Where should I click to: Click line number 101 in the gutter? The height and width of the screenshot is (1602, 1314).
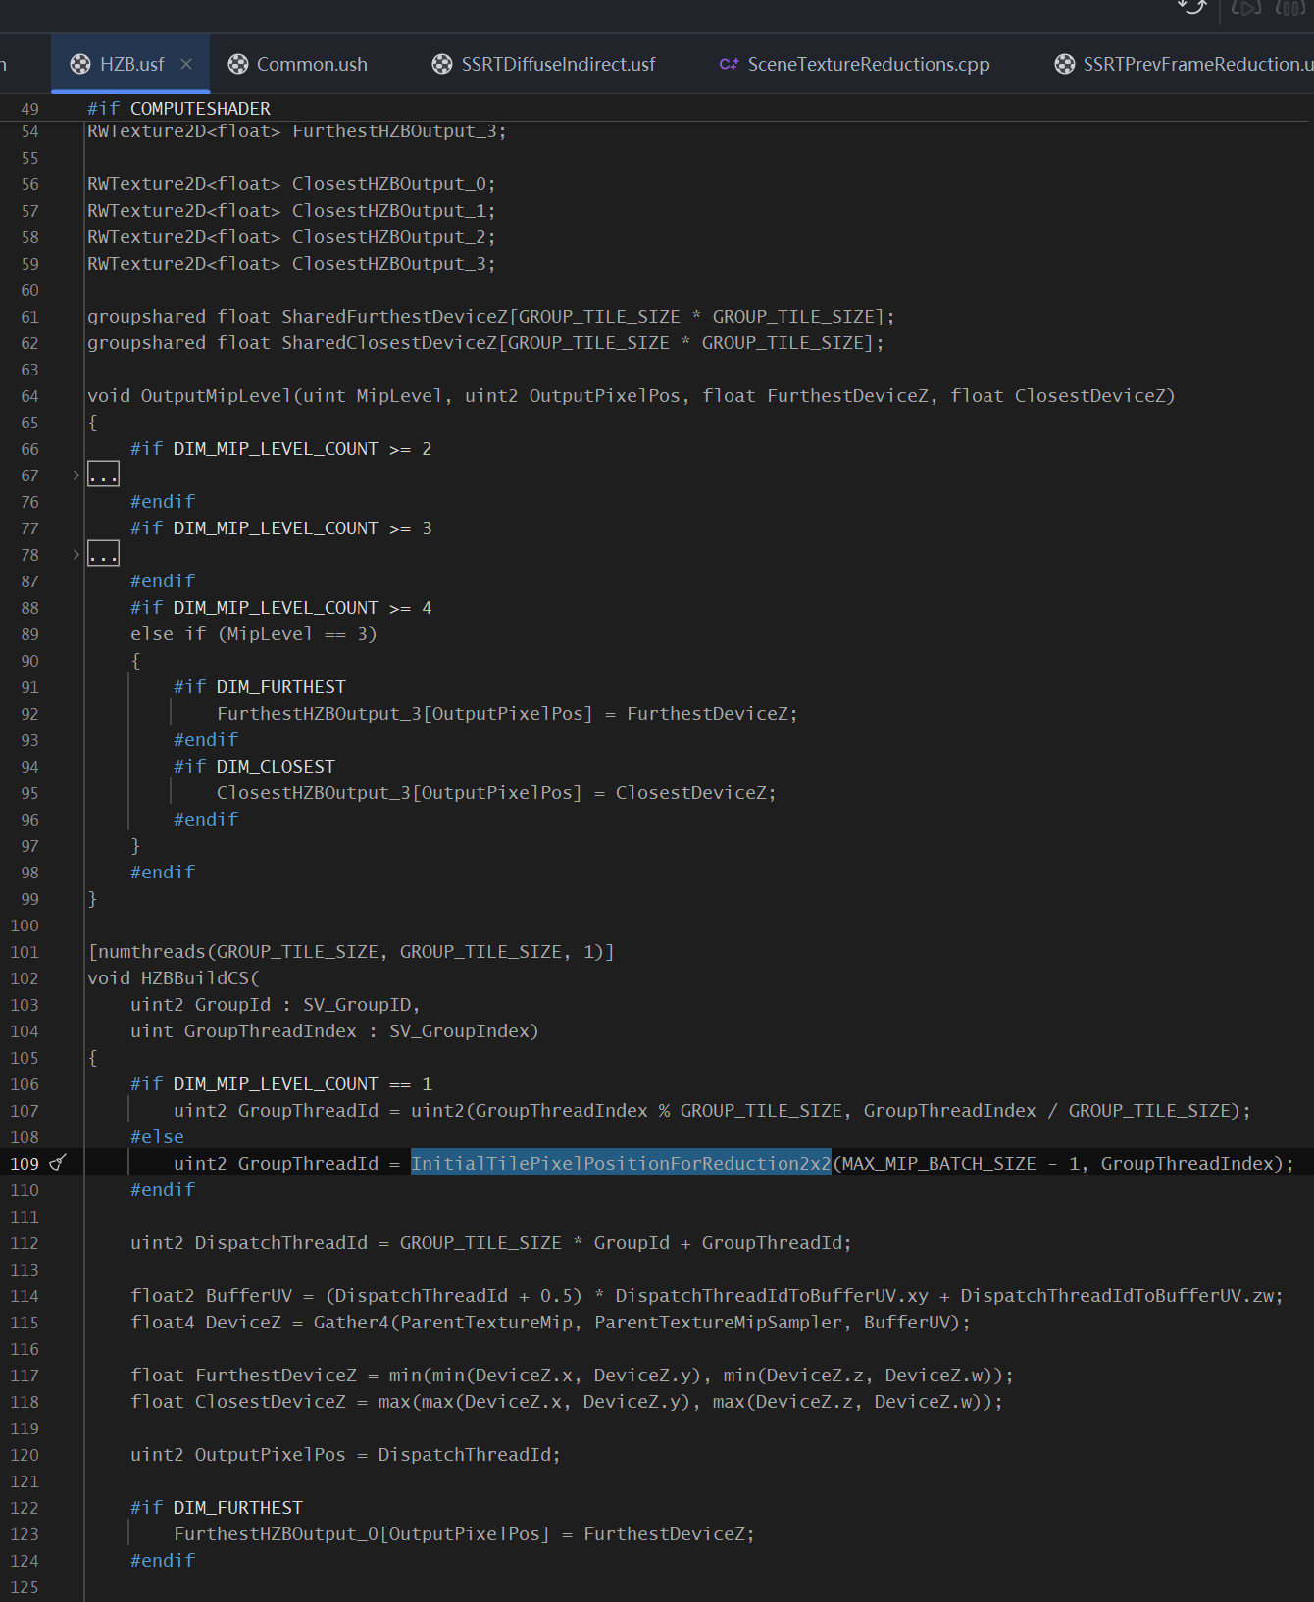pos(25,952)
